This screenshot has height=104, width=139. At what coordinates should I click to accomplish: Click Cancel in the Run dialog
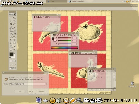point(31,91)
